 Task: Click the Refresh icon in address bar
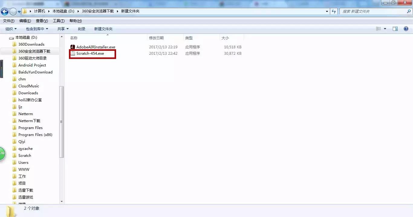point(334,11)
